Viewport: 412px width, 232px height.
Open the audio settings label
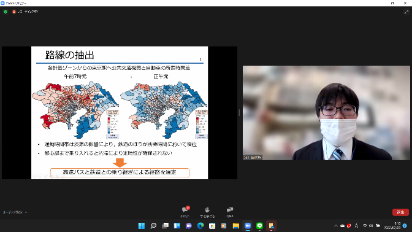coord(13,212)
